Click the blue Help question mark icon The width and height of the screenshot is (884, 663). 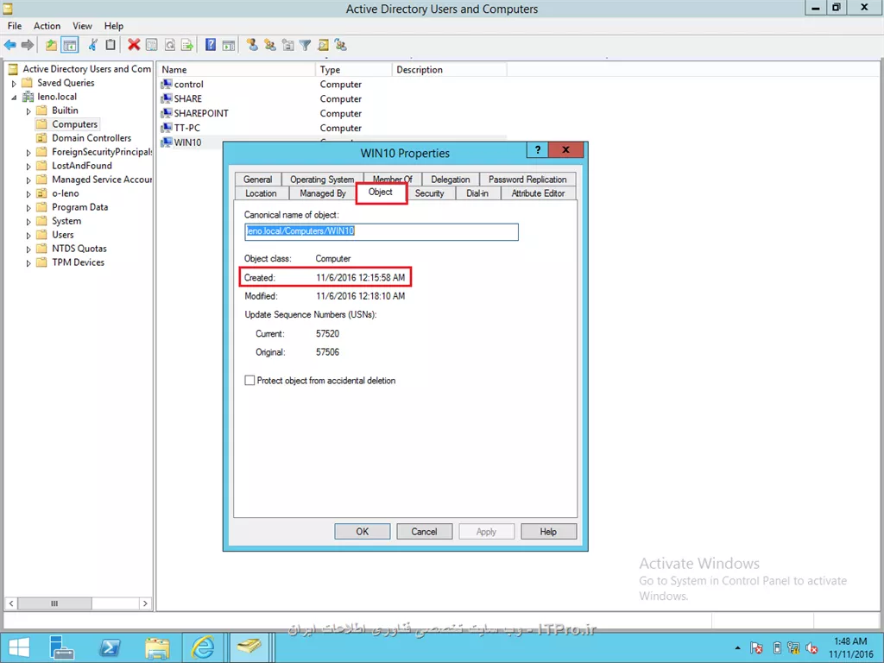211,45
